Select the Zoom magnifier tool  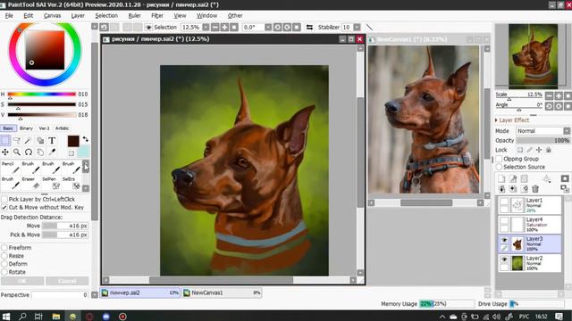(17, 152)
